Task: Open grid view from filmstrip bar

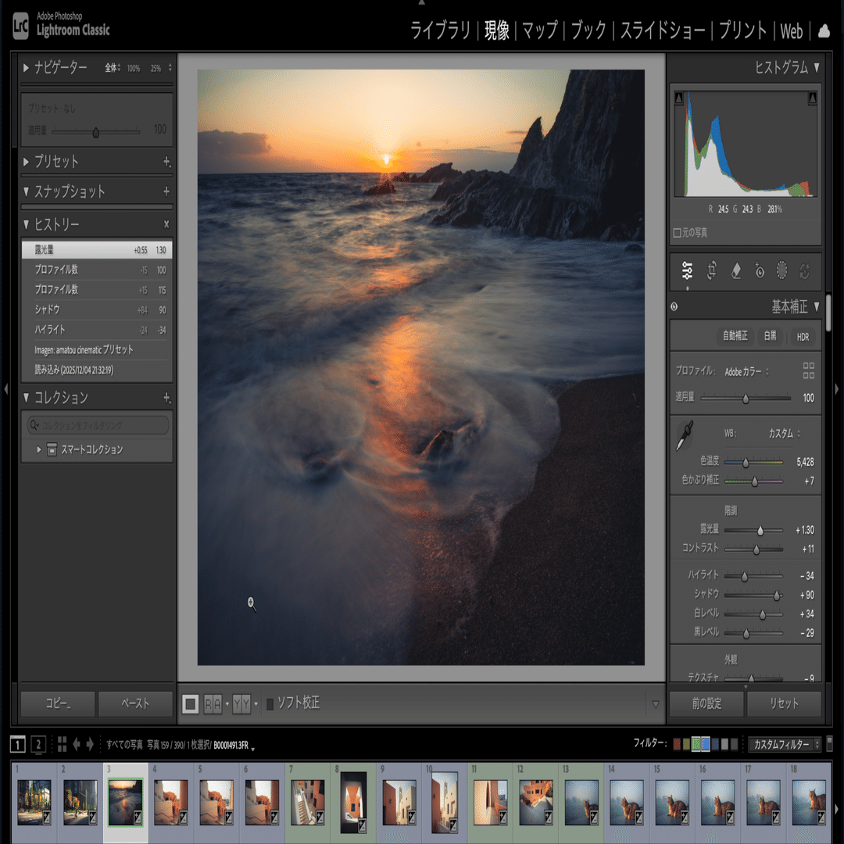Action: click(62, 745)
